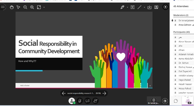Screen dimensions: 194x106
Task: Expand the line shapes dropdown arrow
Action: [x=144, y=7]
